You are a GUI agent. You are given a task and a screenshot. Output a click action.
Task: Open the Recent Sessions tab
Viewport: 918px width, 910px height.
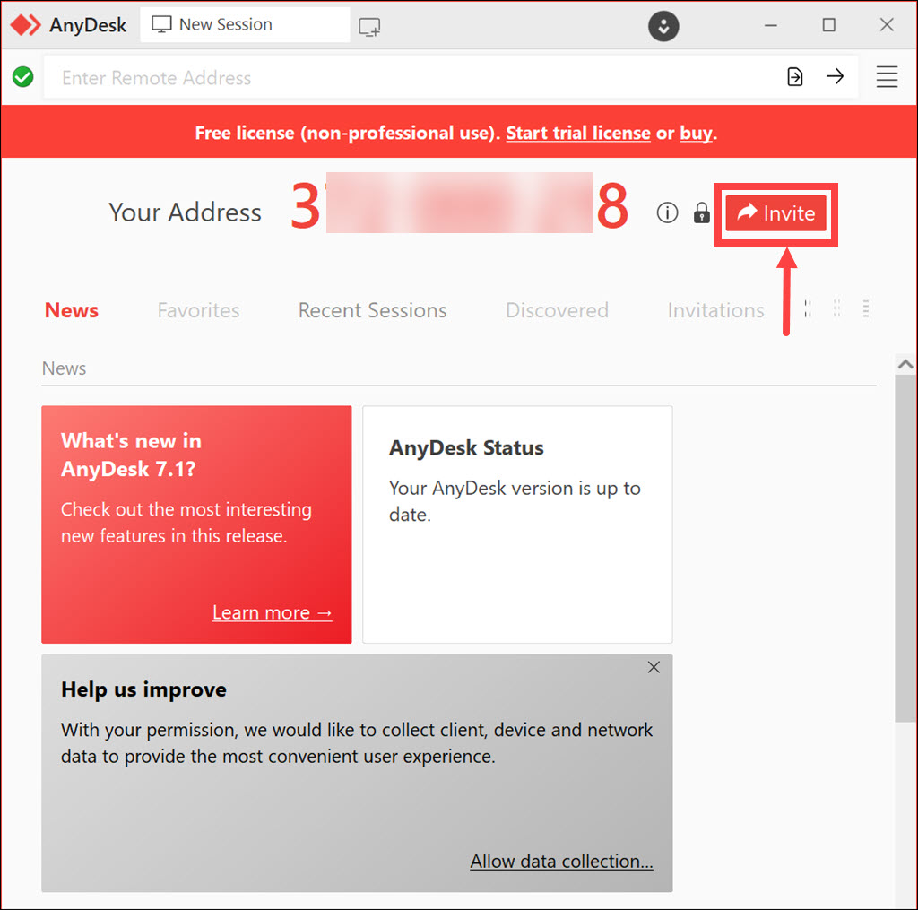pos(372,310)
